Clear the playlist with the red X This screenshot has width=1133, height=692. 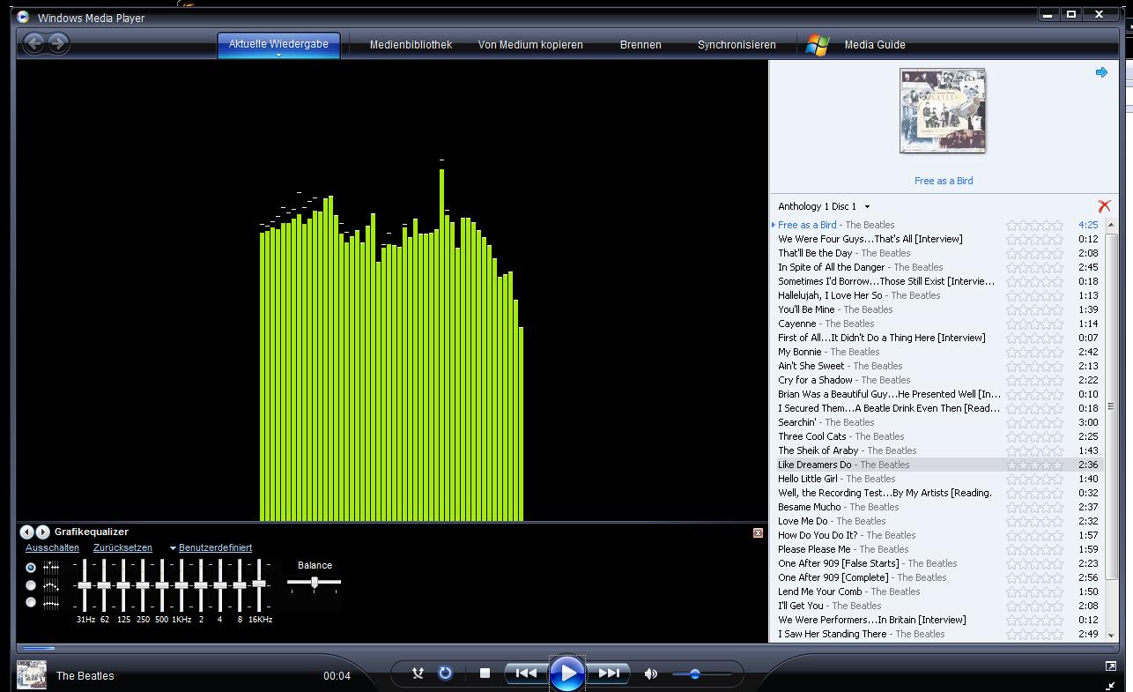(x=1104, y=206)
